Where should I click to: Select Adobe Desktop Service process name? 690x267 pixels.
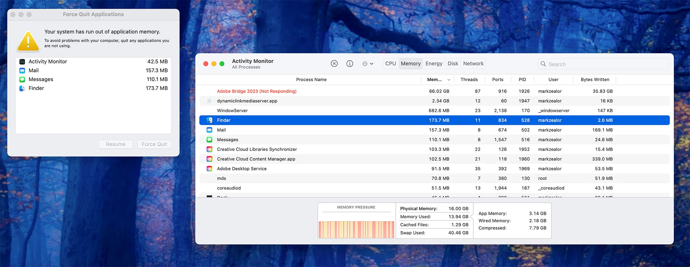pos(242,169)
